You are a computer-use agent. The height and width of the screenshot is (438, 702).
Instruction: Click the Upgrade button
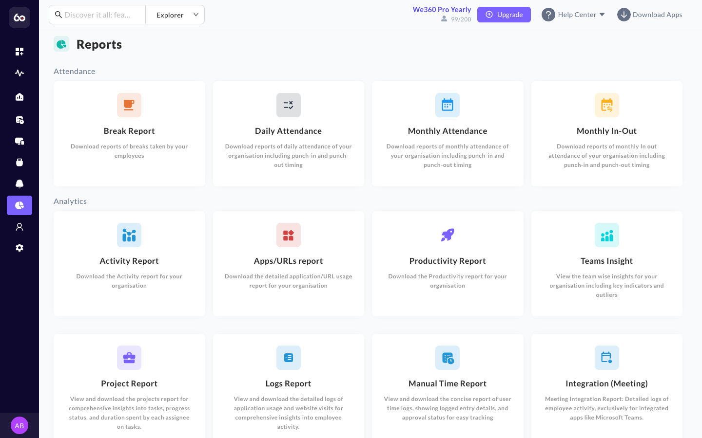tap(504, 15)
